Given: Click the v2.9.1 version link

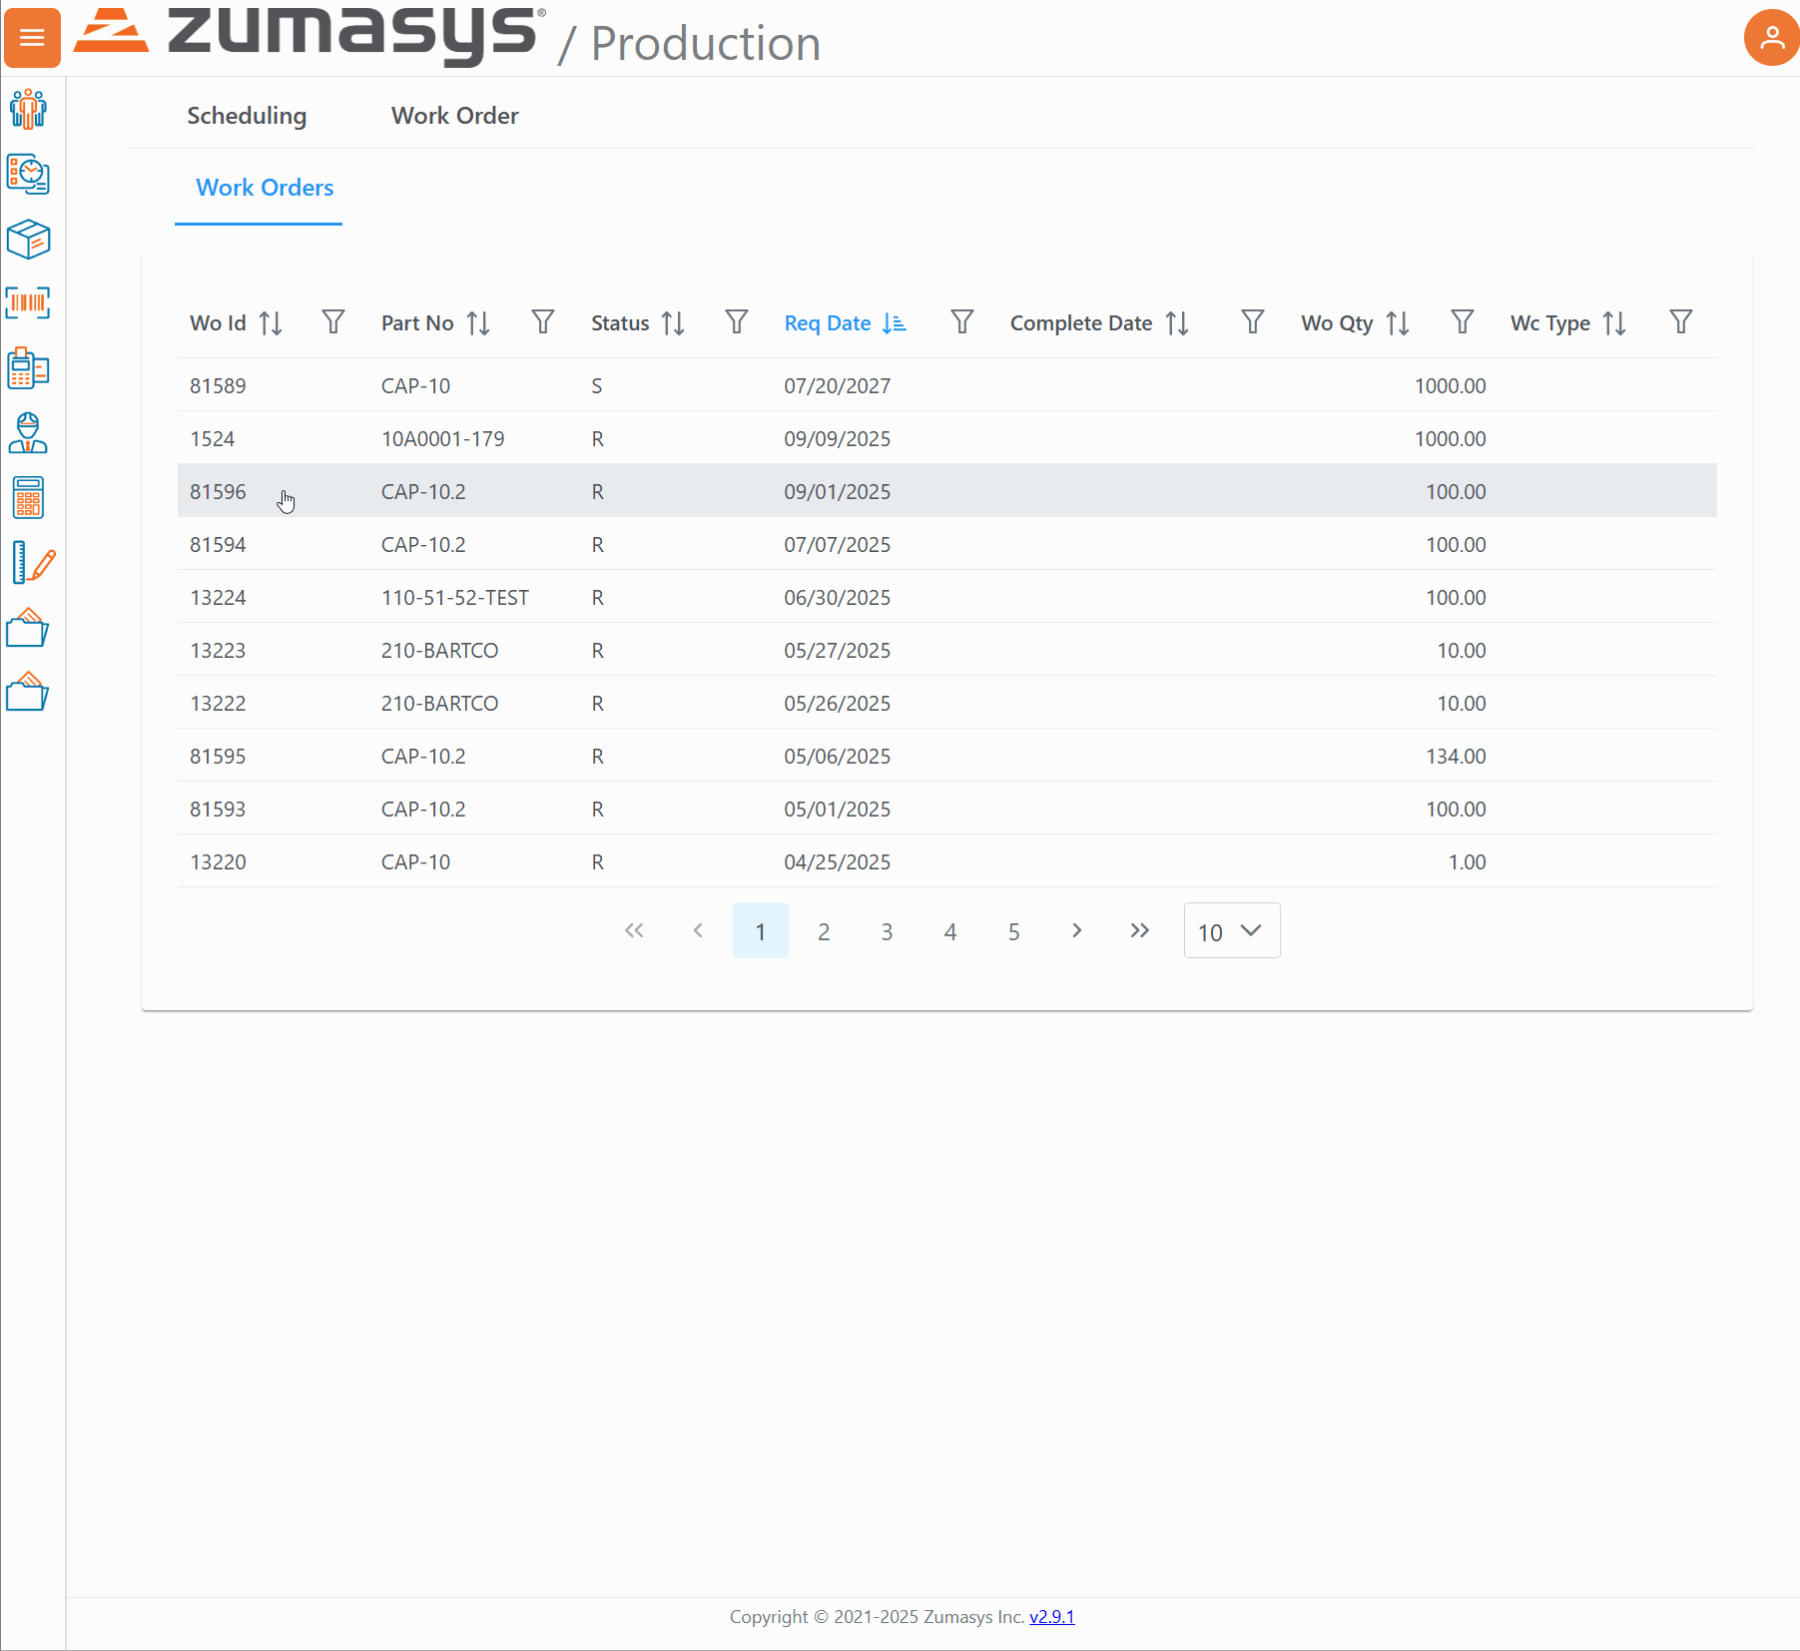Looking at the screenshot, I should tap(1051, 1617).
